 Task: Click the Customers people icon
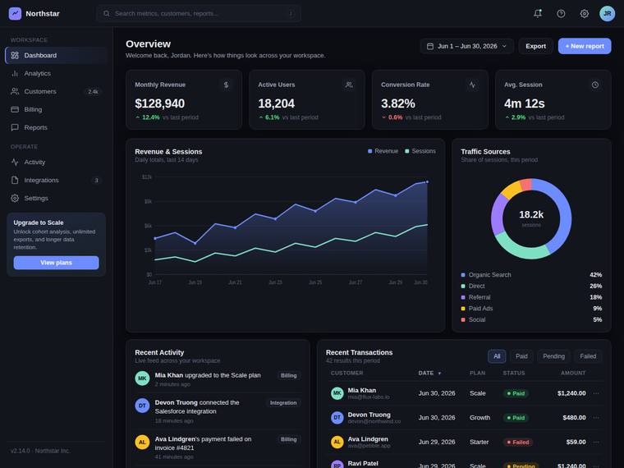15,91
